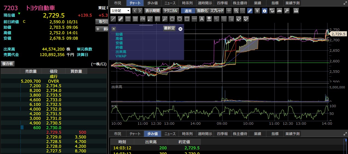Open the 四季報 tab in top panel

tap(222, 3)
